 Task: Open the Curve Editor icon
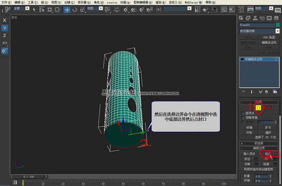[224, 10]
